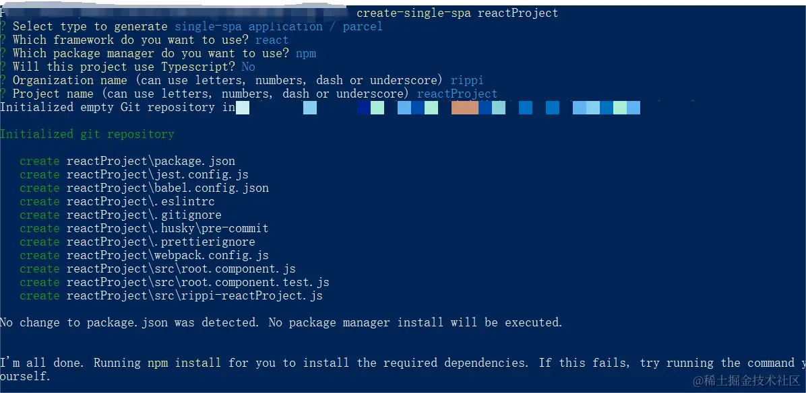Click the reactProject\babel.config.json entry
This screenshot has height=393, width=806.
pyautogui.click(x=168, y=188)
